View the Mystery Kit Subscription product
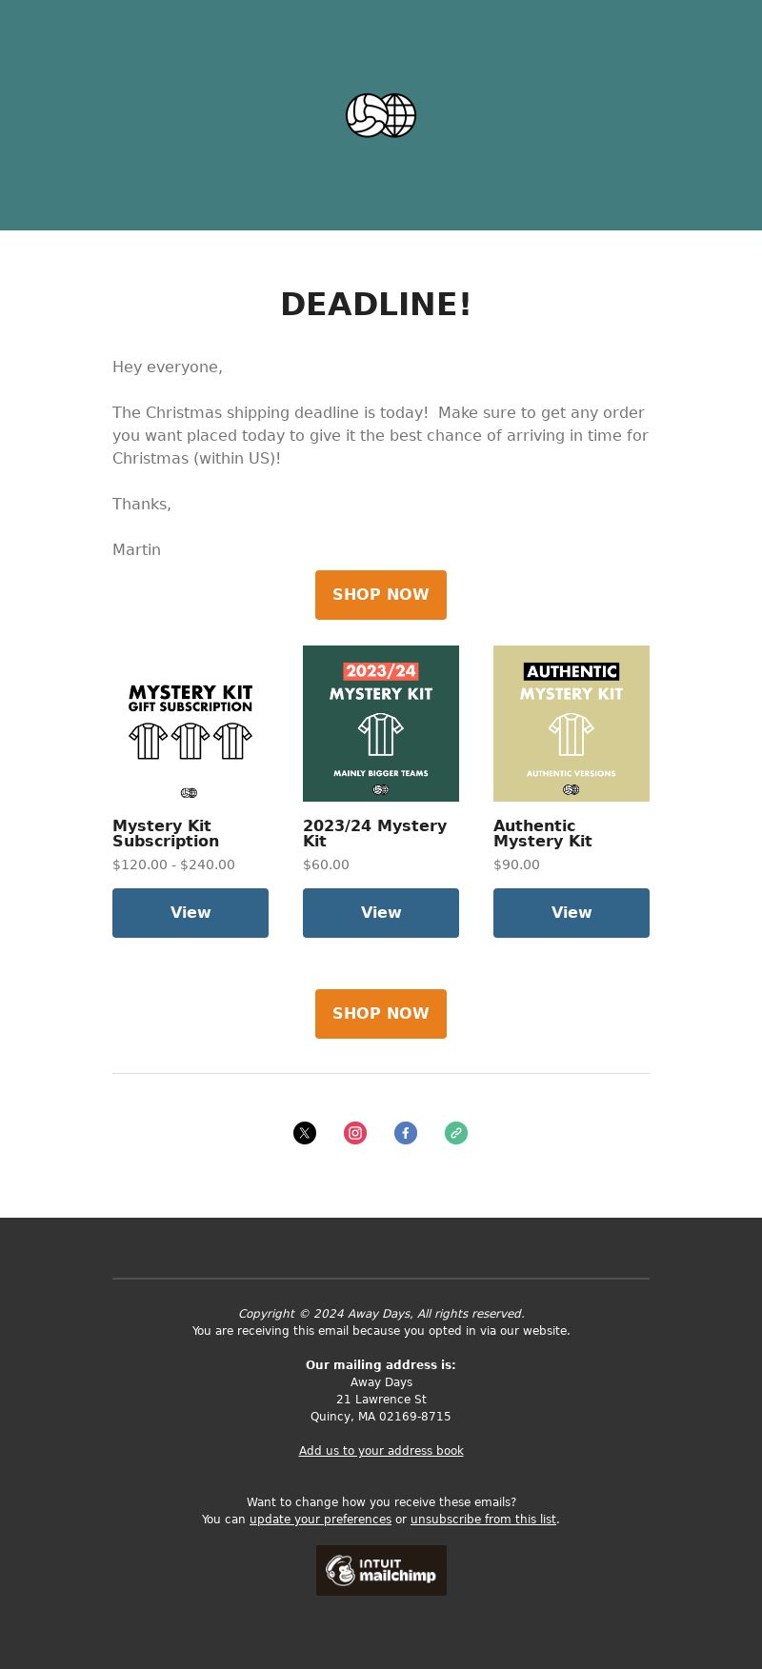Image resolution: width=762 pixels, height=1669 pixels. (190, 913)
